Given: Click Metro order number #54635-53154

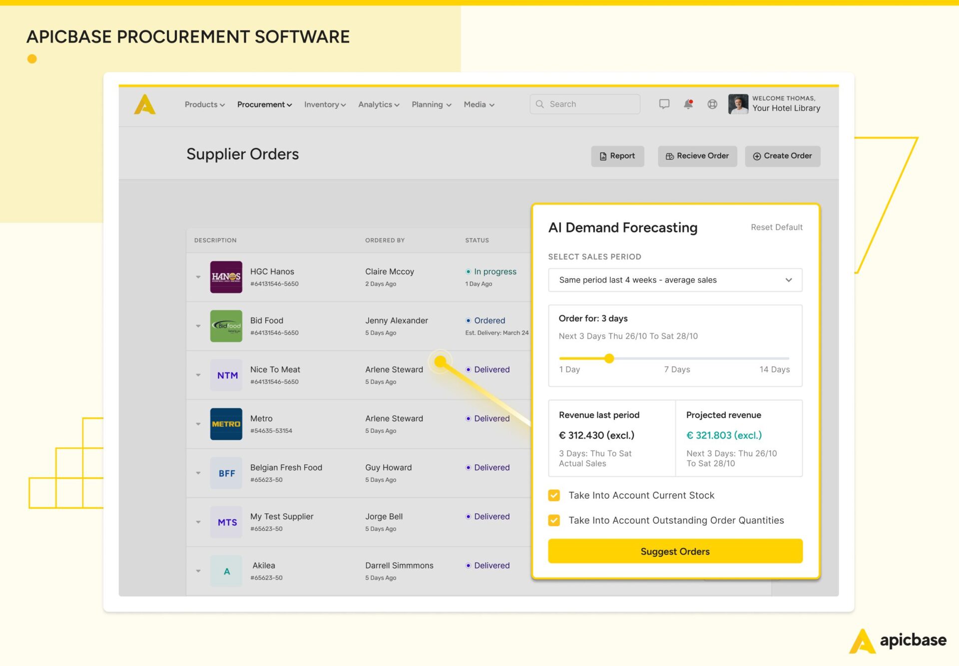Looking at the screenshot, I should [271, 430].
